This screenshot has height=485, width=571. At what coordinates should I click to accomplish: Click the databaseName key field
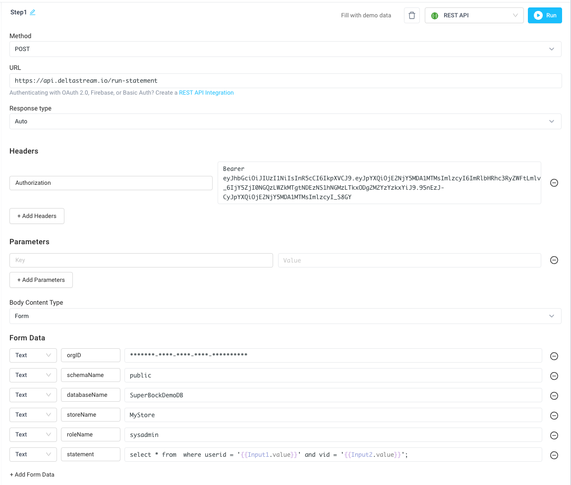point(91,395)
